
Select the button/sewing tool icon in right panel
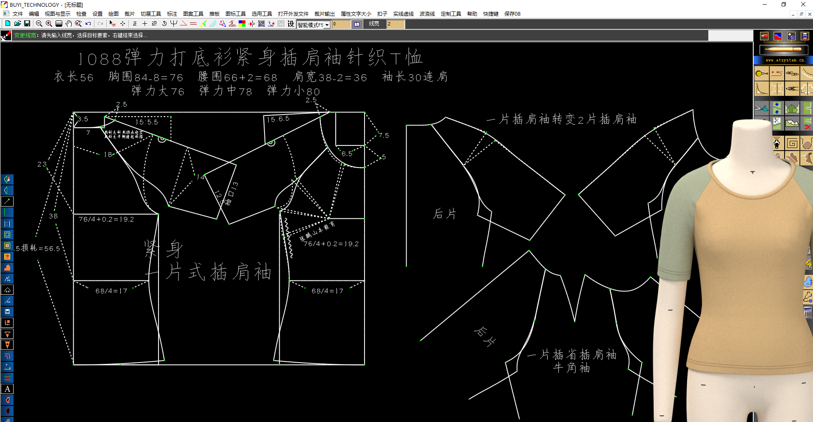(761, 73)
